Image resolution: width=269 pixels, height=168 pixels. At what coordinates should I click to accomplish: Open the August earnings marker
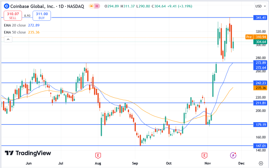[x=98, y=155]
